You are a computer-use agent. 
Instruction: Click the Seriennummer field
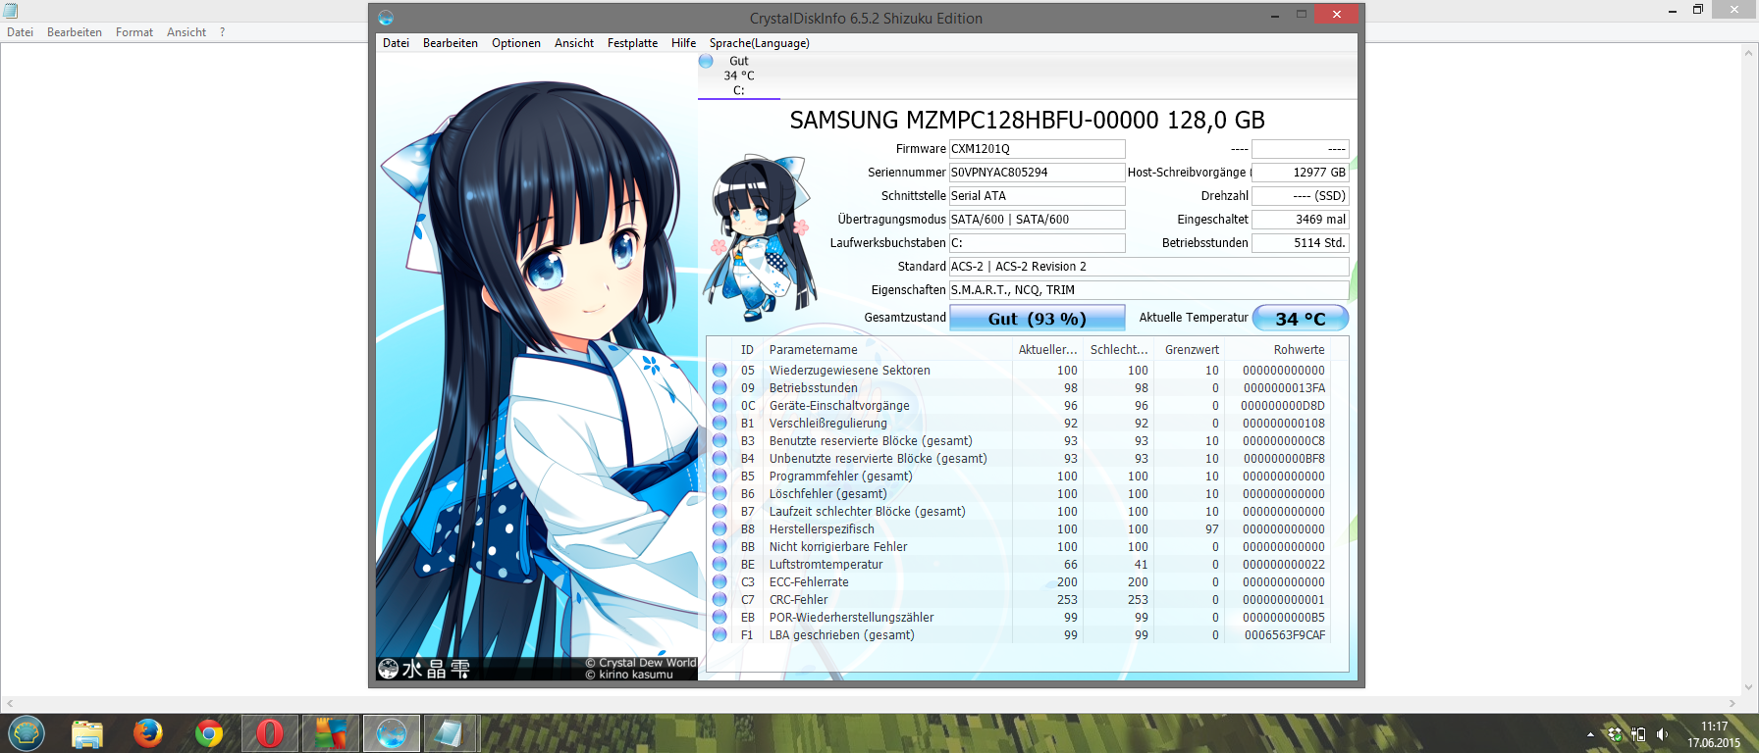[x=1037, y=173]
